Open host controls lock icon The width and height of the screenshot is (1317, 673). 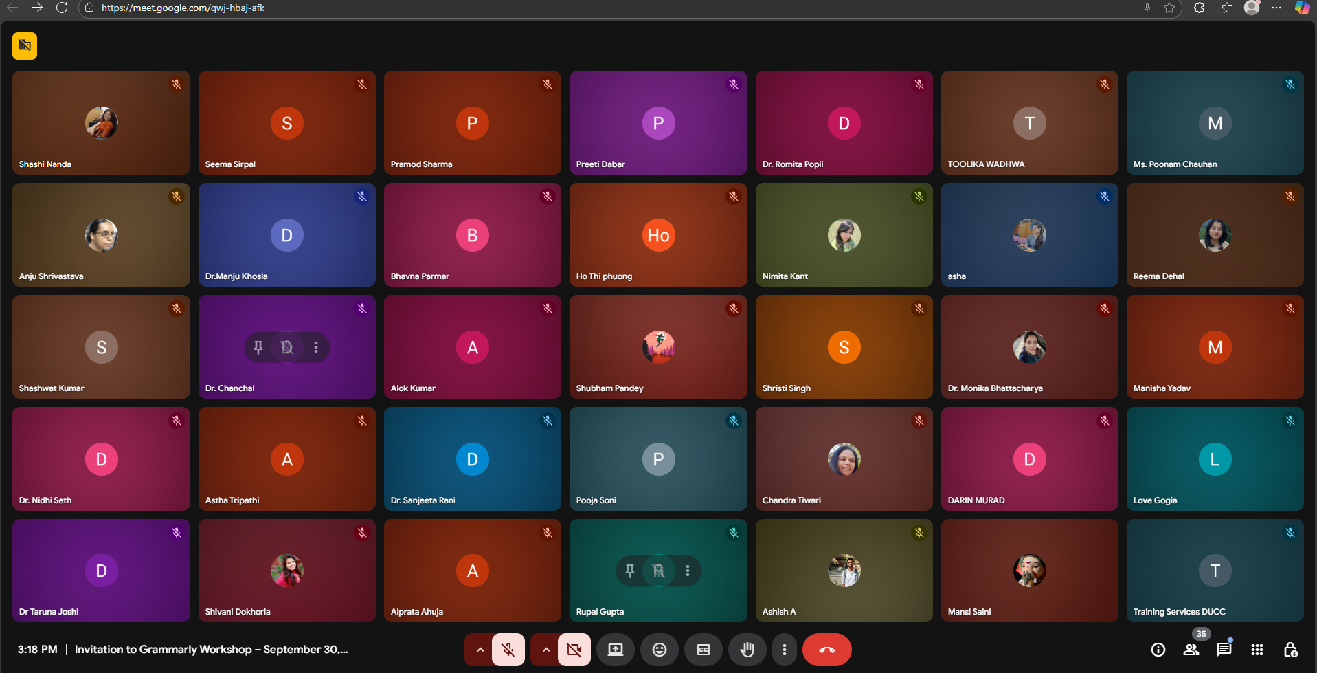click(x=1290, y=650)
